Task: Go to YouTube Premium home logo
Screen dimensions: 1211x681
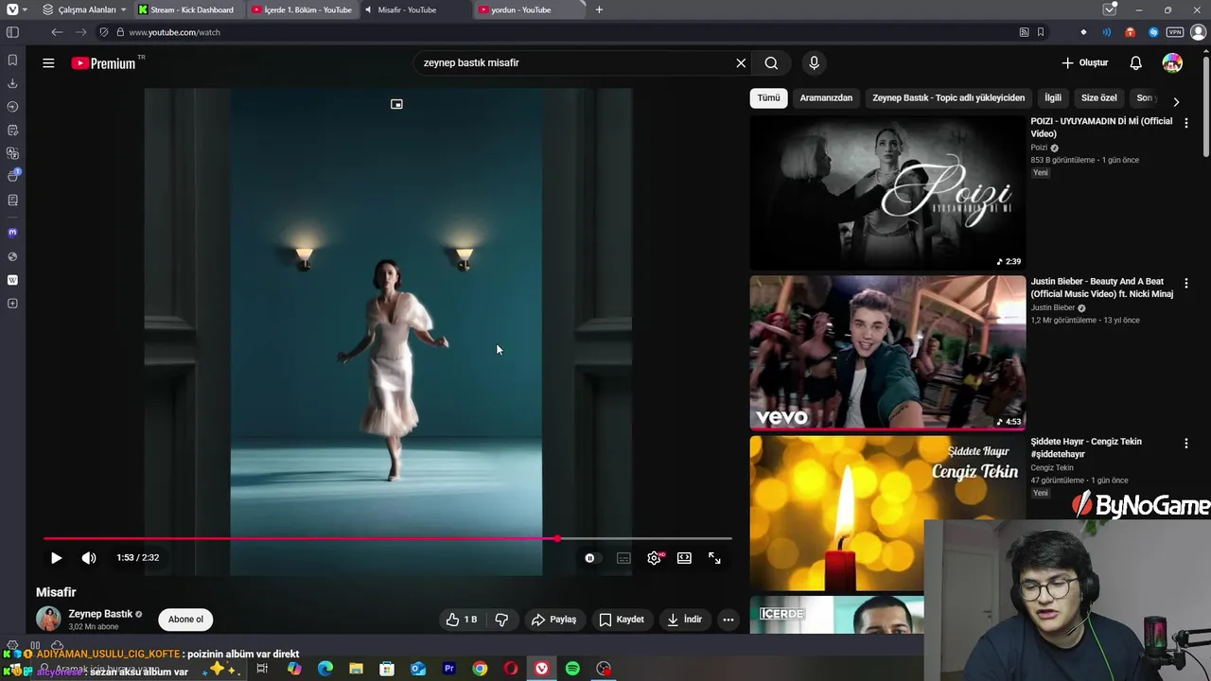Action: [x=104, y=63]
